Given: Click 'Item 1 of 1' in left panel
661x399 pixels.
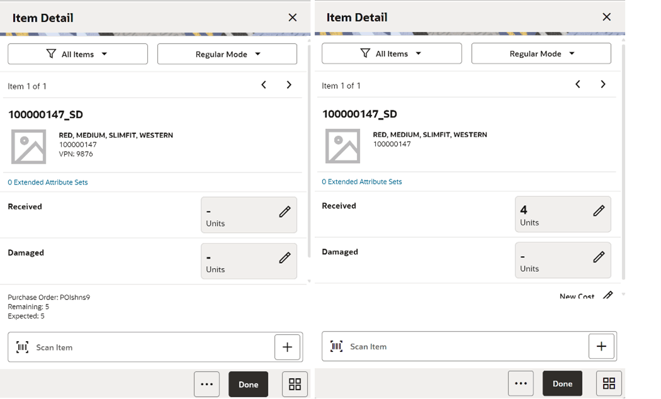Looking at the screenshot, I should [x=27, y=86].
